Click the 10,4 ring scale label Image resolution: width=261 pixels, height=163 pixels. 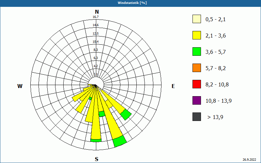tap(96, 42)
